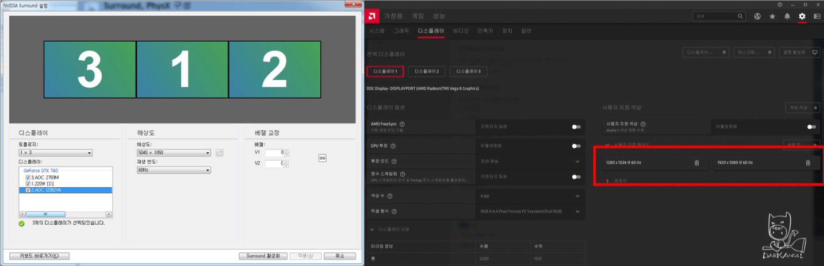Toggle the AMD FreeSync switch

click(576, 127)
